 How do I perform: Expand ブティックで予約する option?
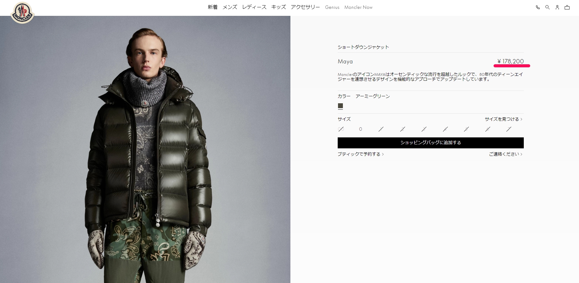click(361, 154)
